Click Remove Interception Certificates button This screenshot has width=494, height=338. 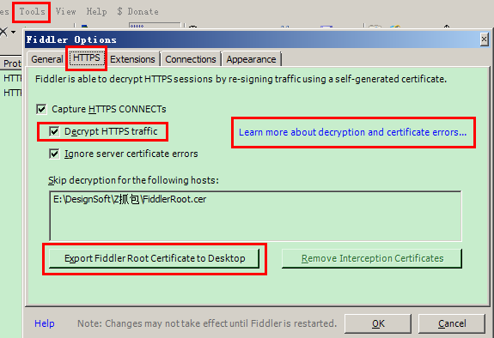(x=372, y=258)
